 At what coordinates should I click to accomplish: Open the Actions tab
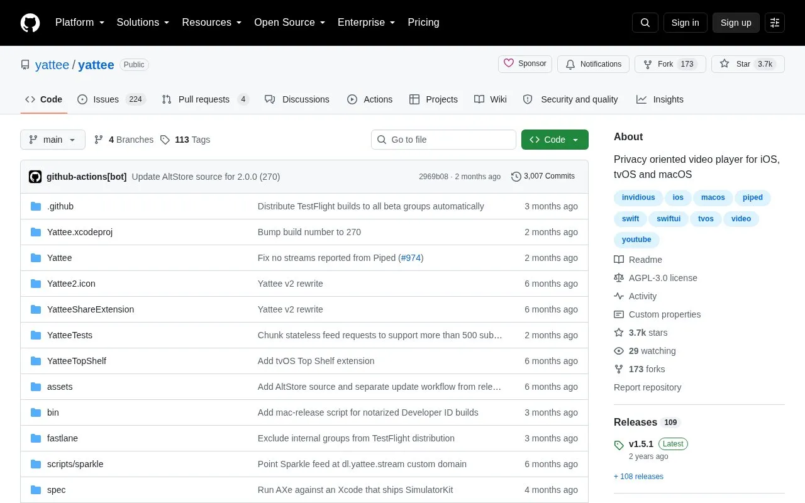pos(370,99)
